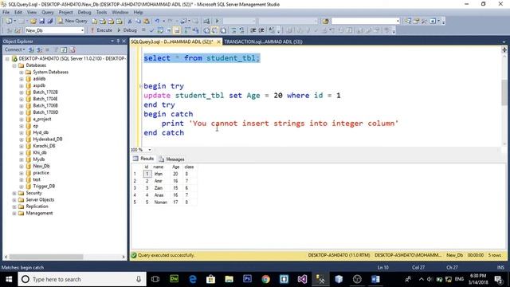Open Google Chrome from the taskbar
Image resolution: width=510 pixels, height=287 pixels.
[x=265, y=279]
